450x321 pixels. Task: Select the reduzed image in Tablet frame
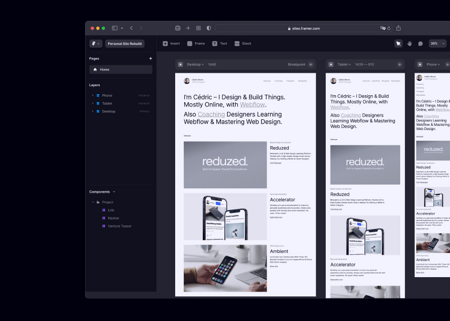point(365,165)
